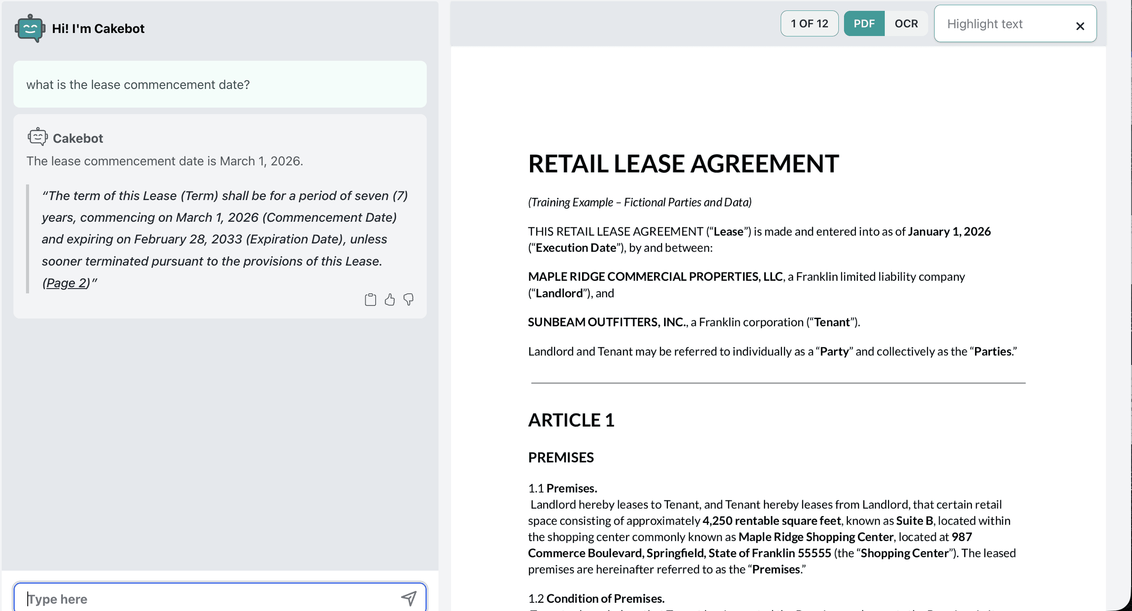Open the 1 OF 12 page selector

pos(809,24)
